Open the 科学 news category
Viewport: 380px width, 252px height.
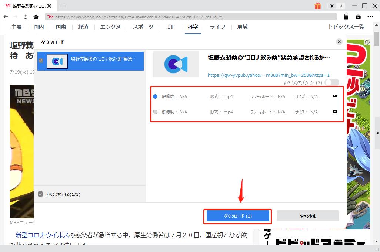193,27
